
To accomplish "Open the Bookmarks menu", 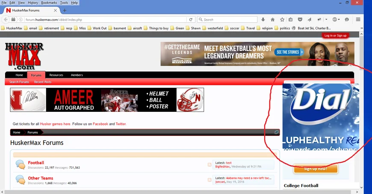I will (49, 3).
